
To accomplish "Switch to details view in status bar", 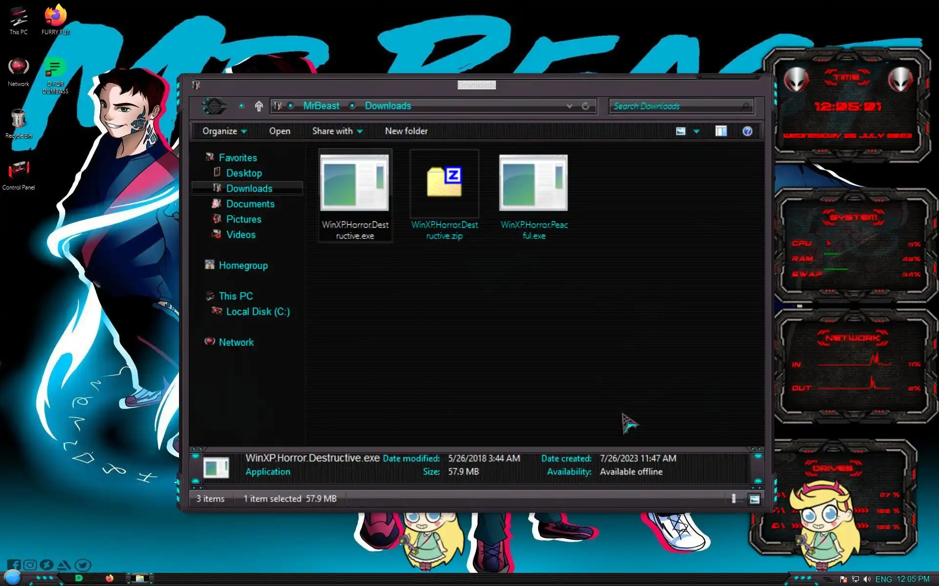I will point(734,499).
